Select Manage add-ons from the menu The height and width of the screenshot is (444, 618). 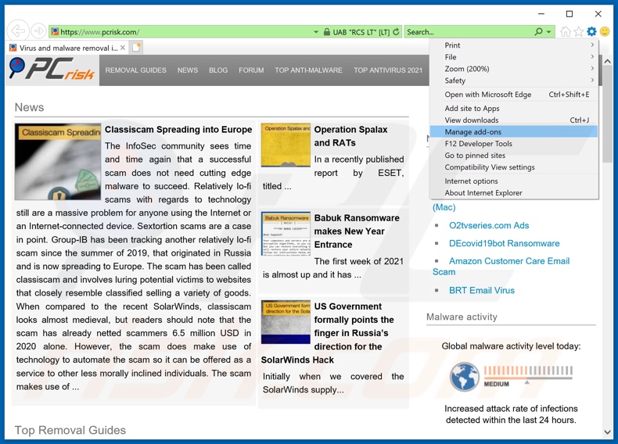click(x=473, y=132)
